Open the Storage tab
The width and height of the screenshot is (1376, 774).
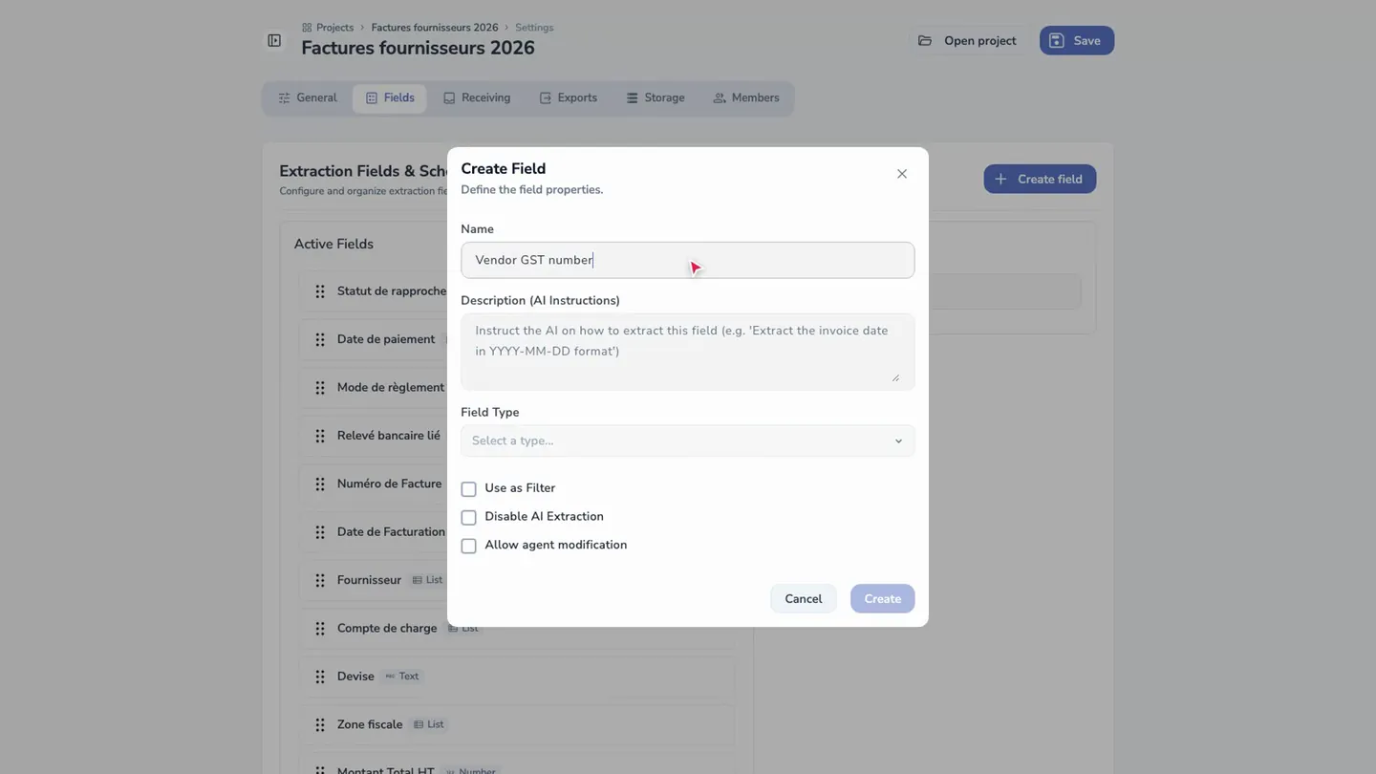click(x=656, y=98)
